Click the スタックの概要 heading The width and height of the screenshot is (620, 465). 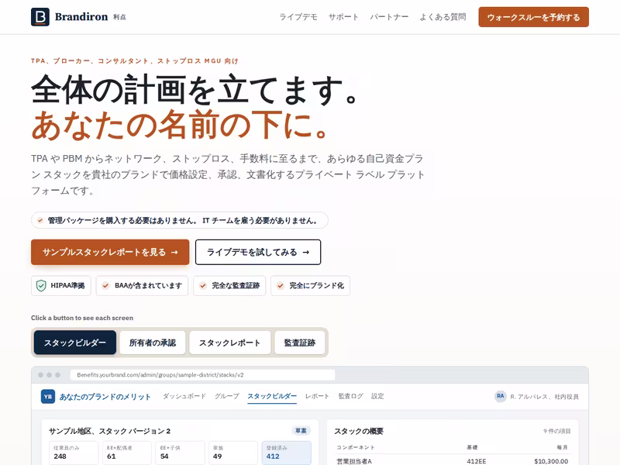click(359, 431)
